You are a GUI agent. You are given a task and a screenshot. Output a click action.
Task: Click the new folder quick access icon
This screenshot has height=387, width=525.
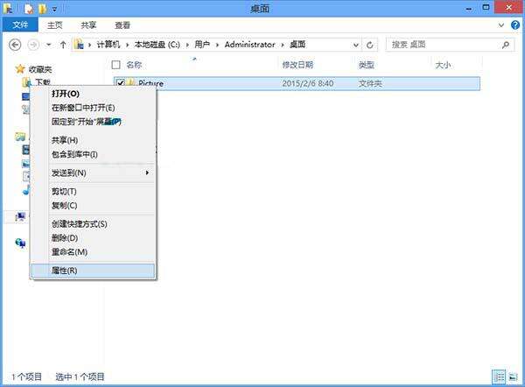pos(43,9)
